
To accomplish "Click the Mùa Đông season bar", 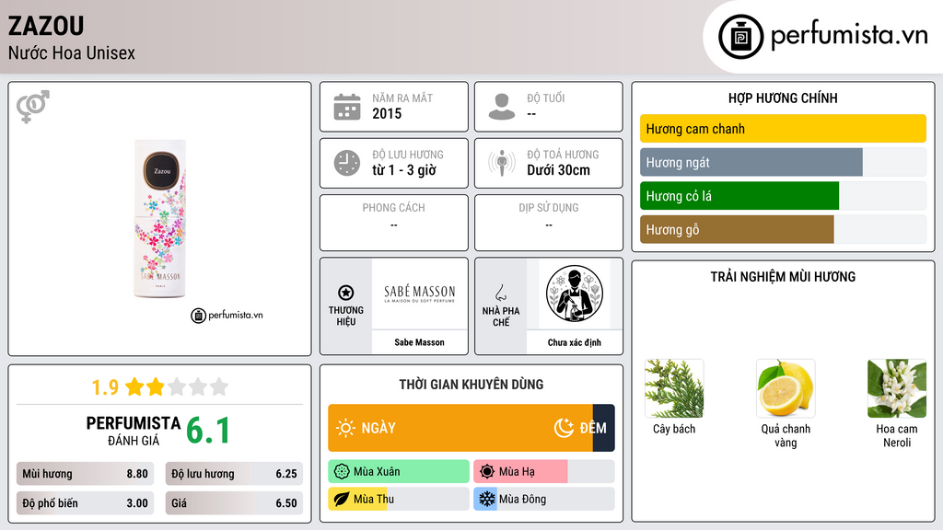I will (x=544, y=499).
